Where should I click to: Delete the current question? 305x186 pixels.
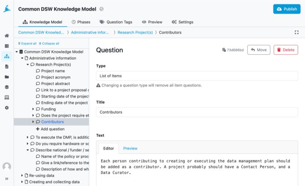[x=286, y=50]
